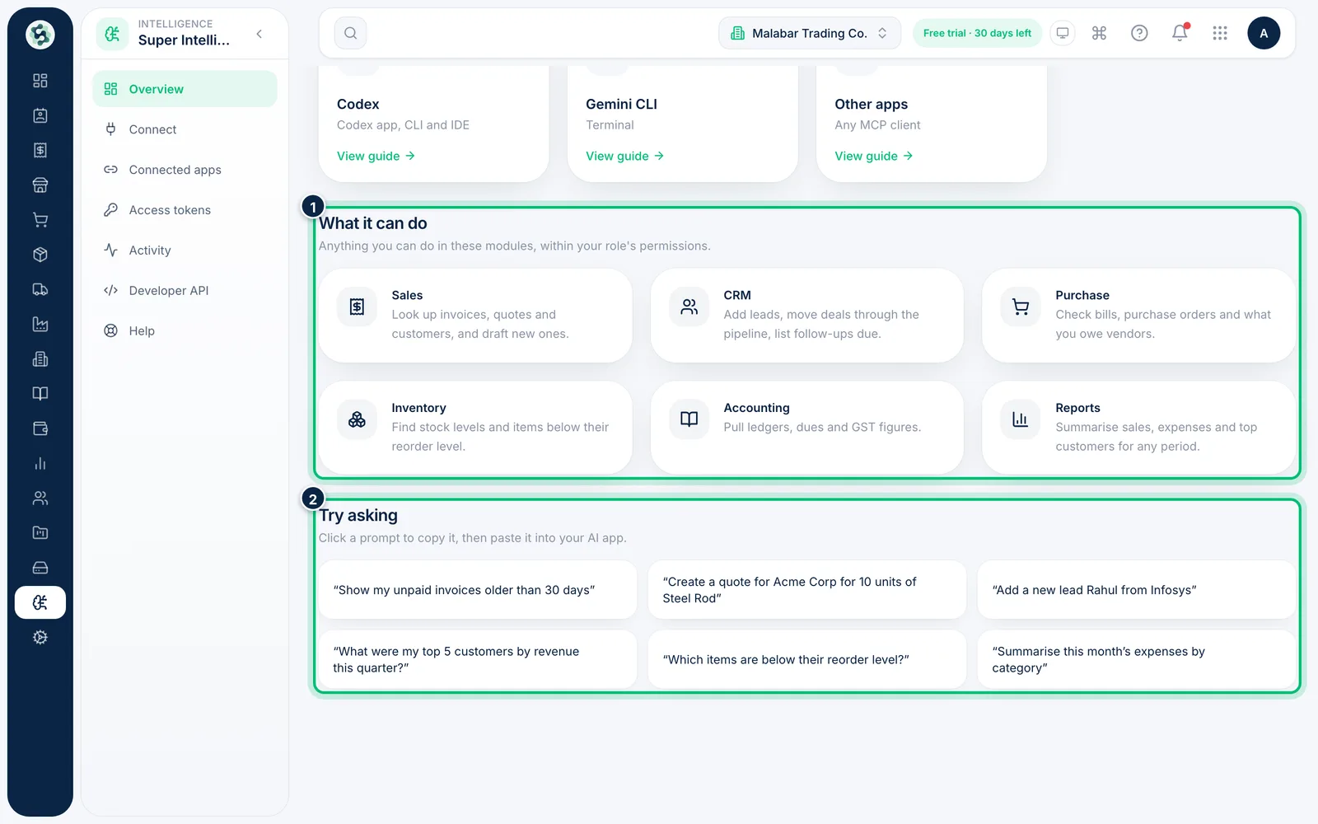Image resolution: width=1318 pixels, height=824 pixels.
Task: Copy the month's expenses by category prompt
Action: [1137, 659]
